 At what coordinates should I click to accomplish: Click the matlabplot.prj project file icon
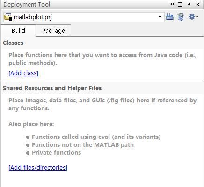point(8,17)
